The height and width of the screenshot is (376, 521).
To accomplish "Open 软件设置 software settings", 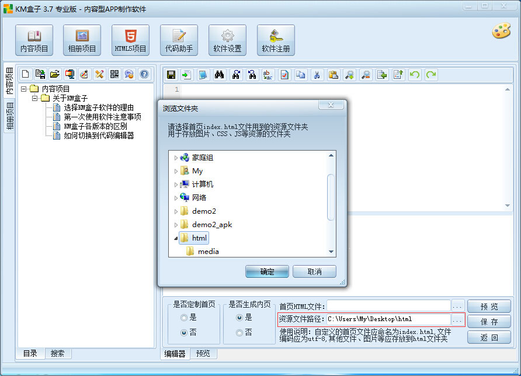I will pos(228,40).
